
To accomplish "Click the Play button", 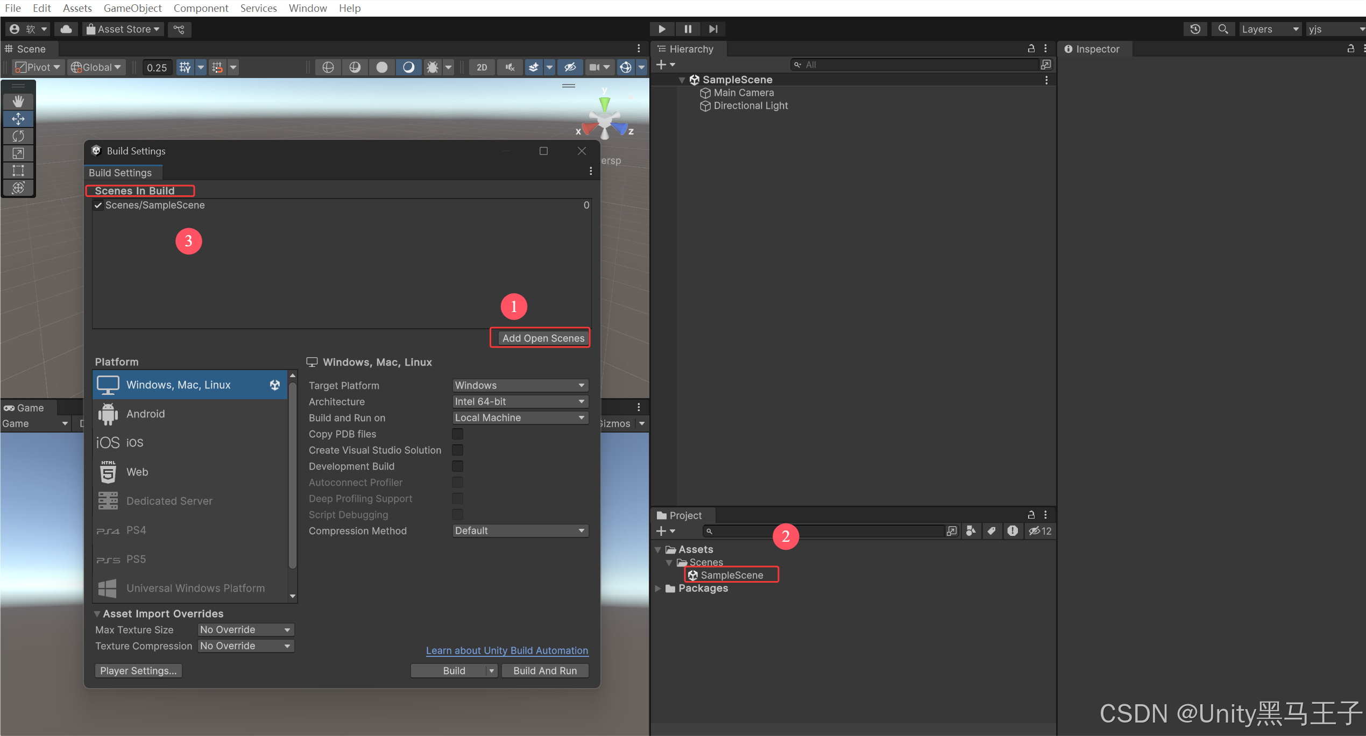I will (x=662, y=29).
